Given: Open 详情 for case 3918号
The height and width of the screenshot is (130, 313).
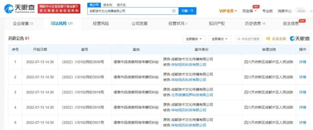Looking at the screenshot, I should tap(302, 92).
